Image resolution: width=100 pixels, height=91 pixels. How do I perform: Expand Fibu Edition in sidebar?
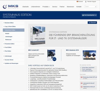point(13,51)
